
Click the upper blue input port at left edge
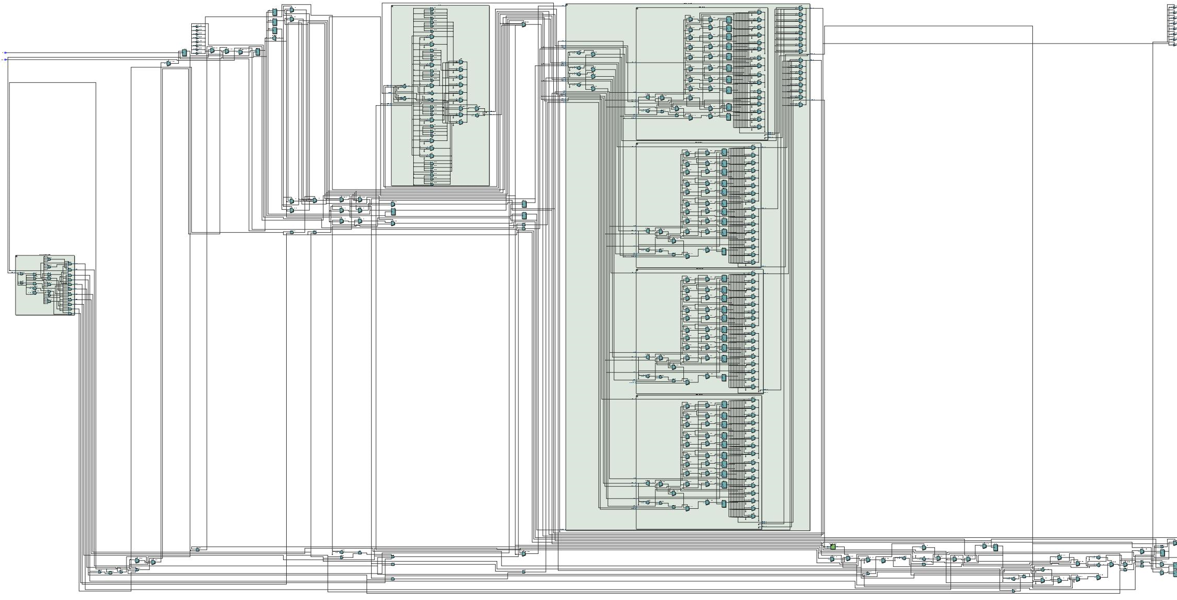click(5, 53)
